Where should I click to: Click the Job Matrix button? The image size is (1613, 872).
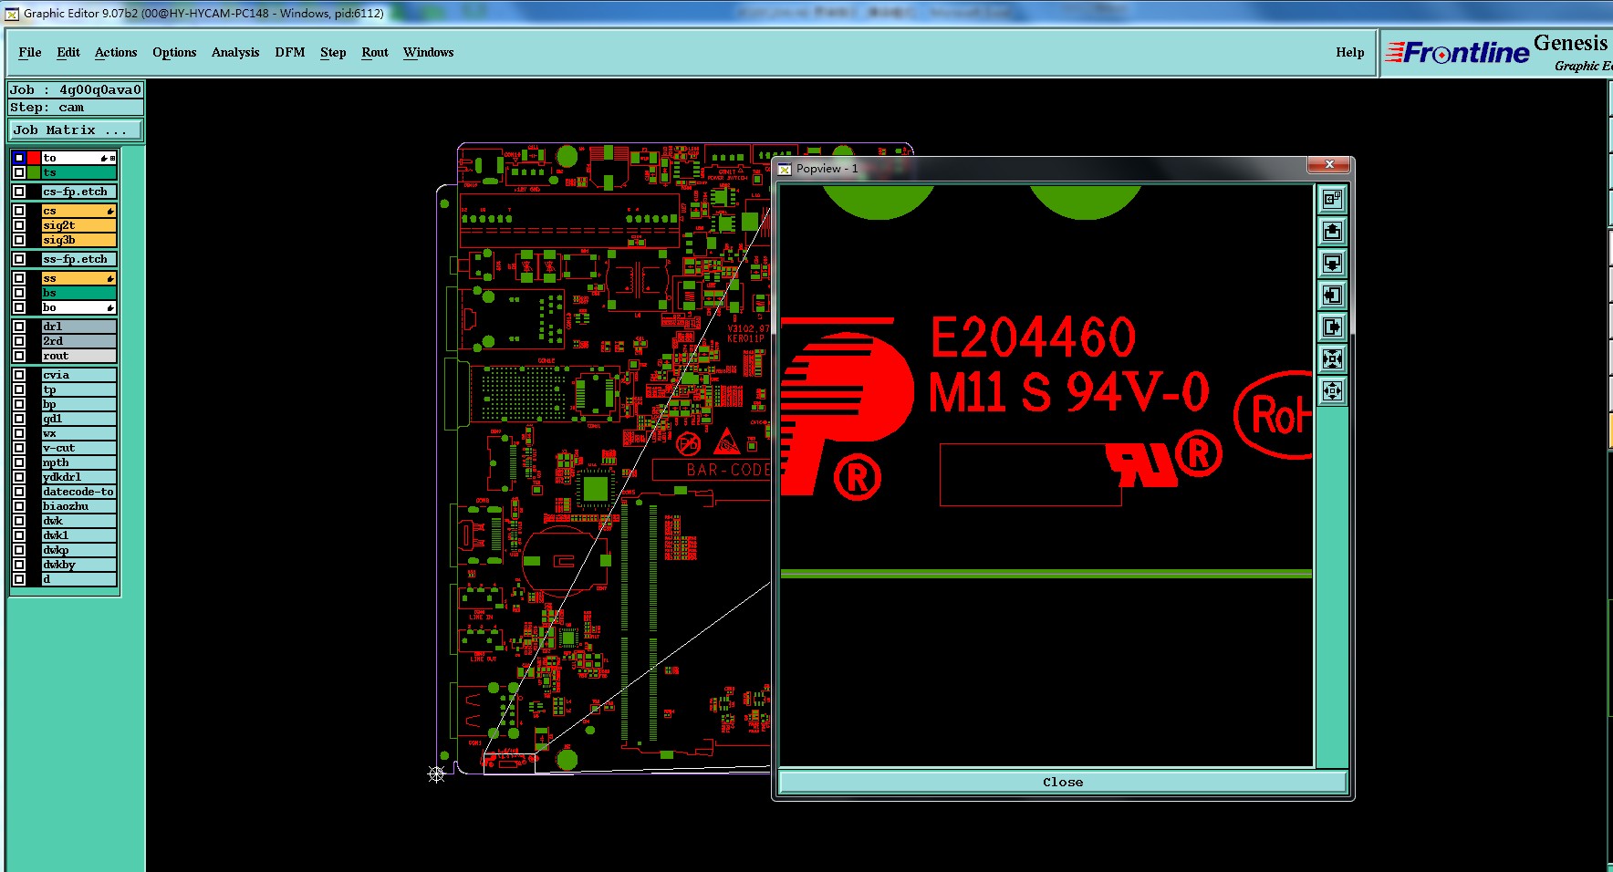point(76,130)
